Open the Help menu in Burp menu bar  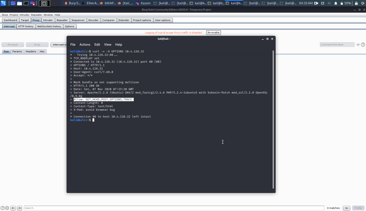(x=57, y=15)
